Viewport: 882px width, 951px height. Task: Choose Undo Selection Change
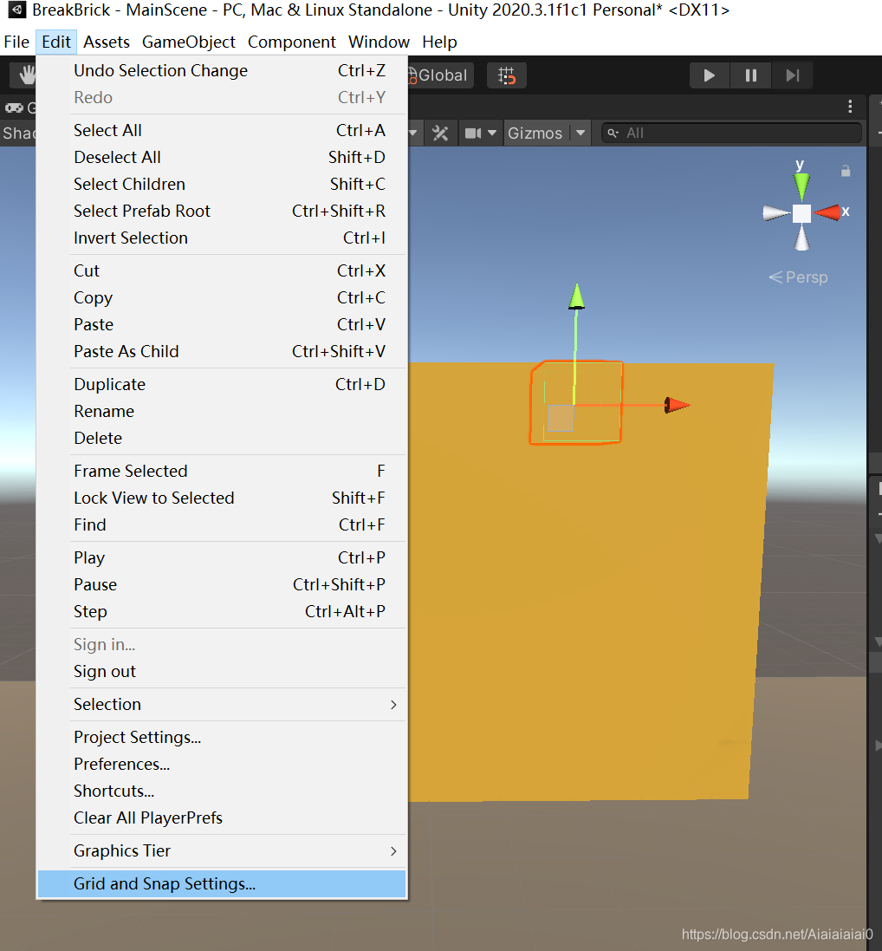pos(222,71)
